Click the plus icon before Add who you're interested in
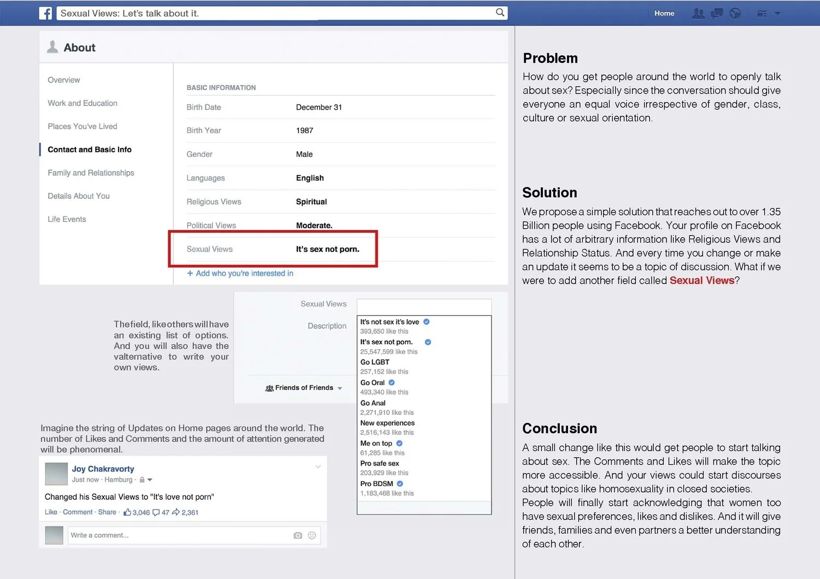Viewport: 820px width, 579px height. coord(190,273)
